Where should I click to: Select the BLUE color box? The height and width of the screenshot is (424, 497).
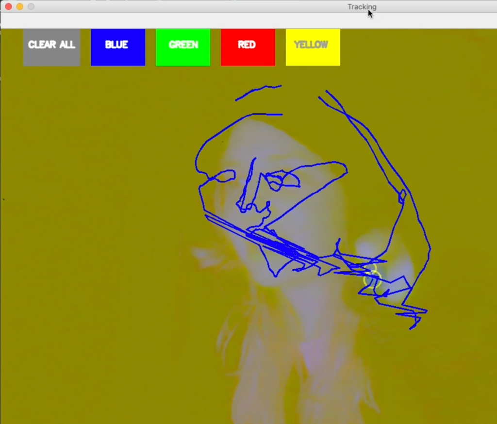(117, 47)
